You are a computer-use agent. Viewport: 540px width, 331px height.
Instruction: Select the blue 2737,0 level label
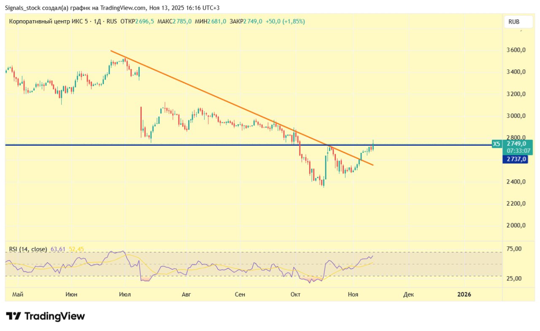[514, 159]
